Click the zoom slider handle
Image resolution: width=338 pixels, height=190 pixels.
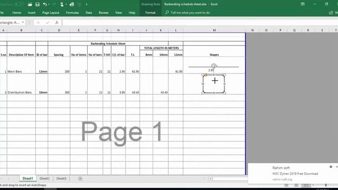coord(326,185)
